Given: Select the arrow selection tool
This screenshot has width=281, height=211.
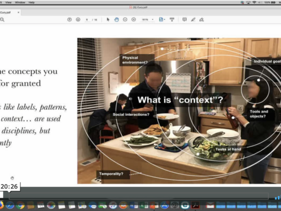Looking at the screenshot, I should pos(108,19).
